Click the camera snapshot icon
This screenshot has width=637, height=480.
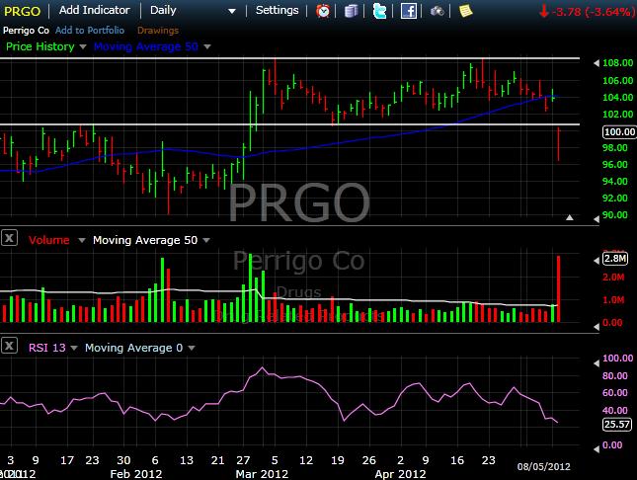pos(438,11)
